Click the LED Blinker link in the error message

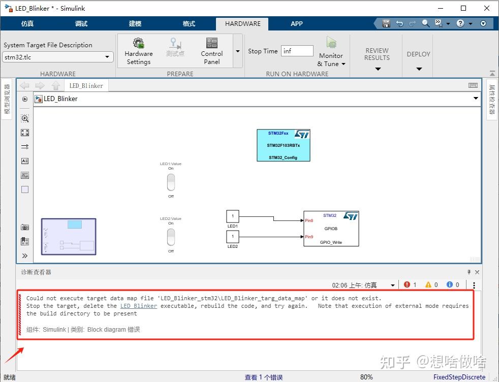coord(138,306)
